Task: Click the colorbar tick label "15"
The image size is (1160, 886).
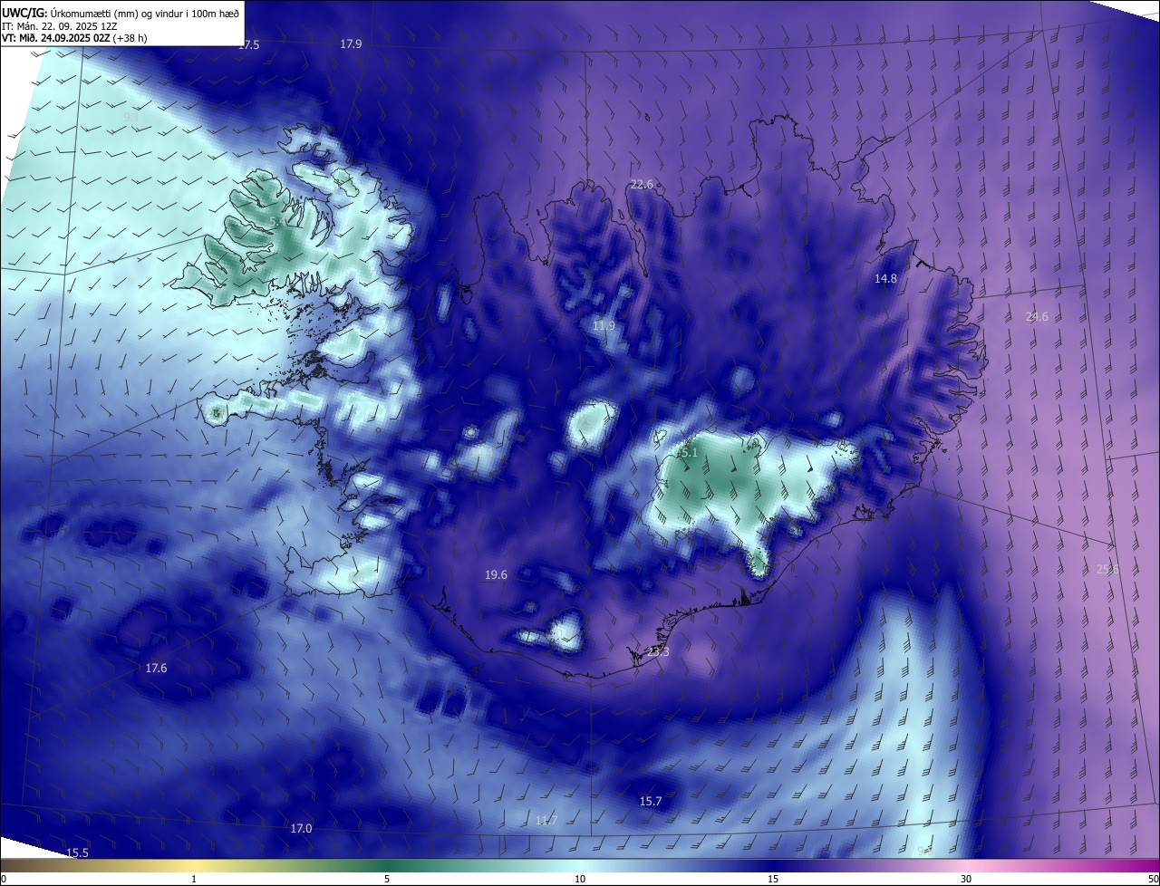Action: click(773, 879)
